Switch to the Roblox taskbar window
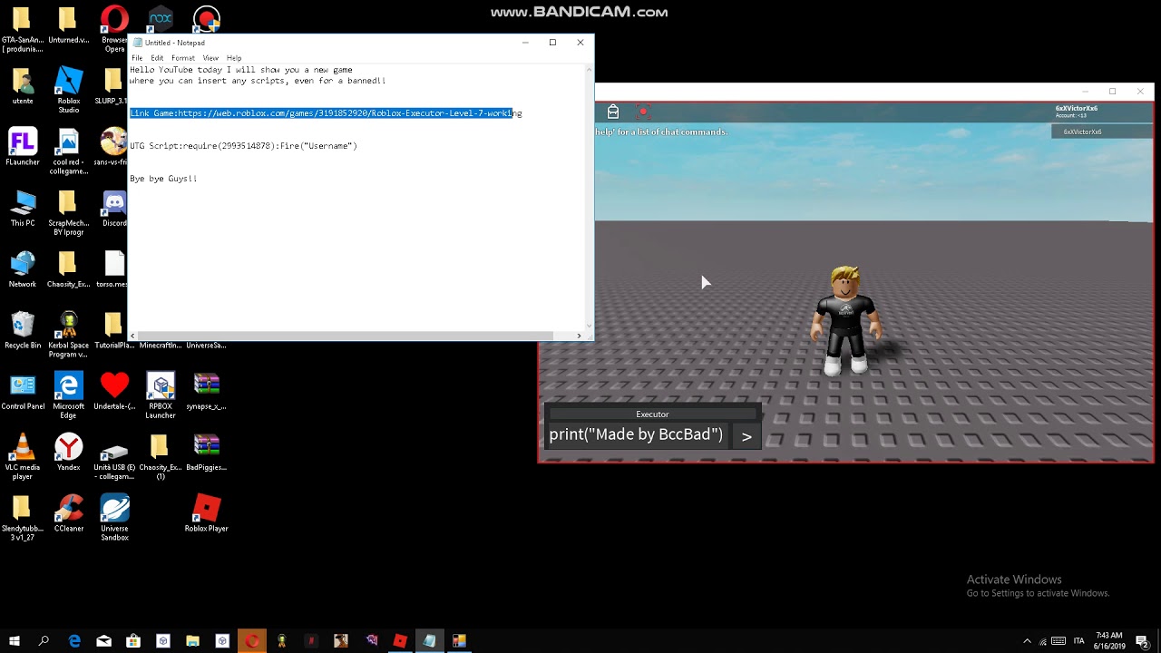The height and width of the screenshot is (653, 1161). [x=400, y=640]
